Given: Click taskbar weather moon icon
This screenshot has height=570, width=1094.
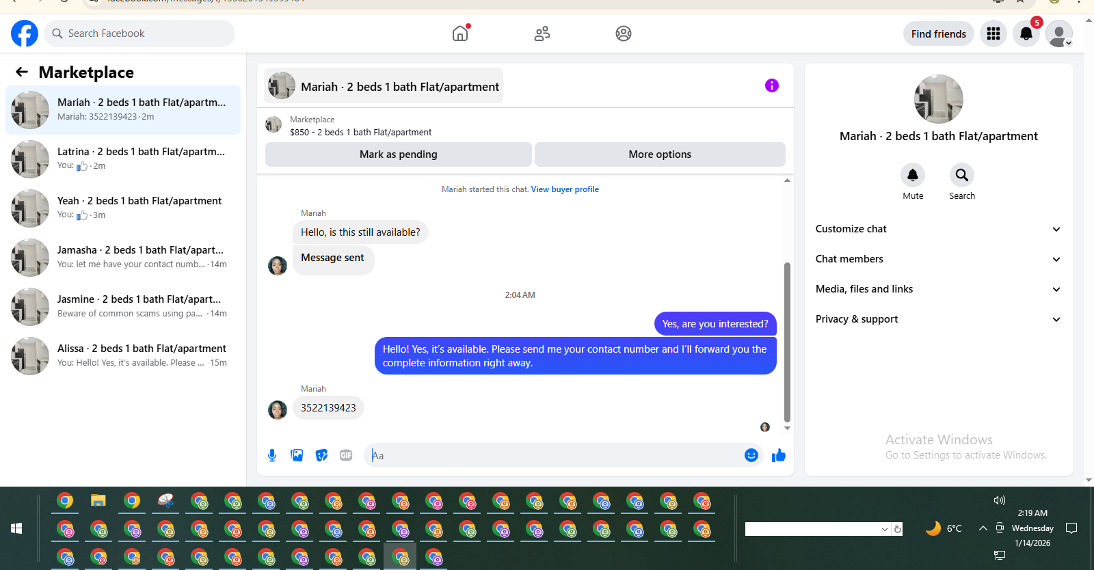Looking at the screenshot, I should [x=933, y=528].
